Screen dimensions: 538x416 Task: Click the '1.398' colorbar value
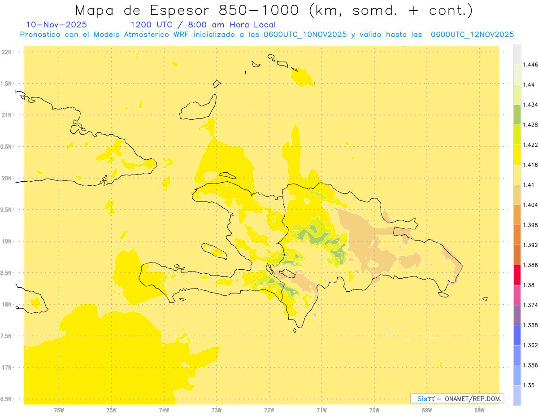click(530, 225)
